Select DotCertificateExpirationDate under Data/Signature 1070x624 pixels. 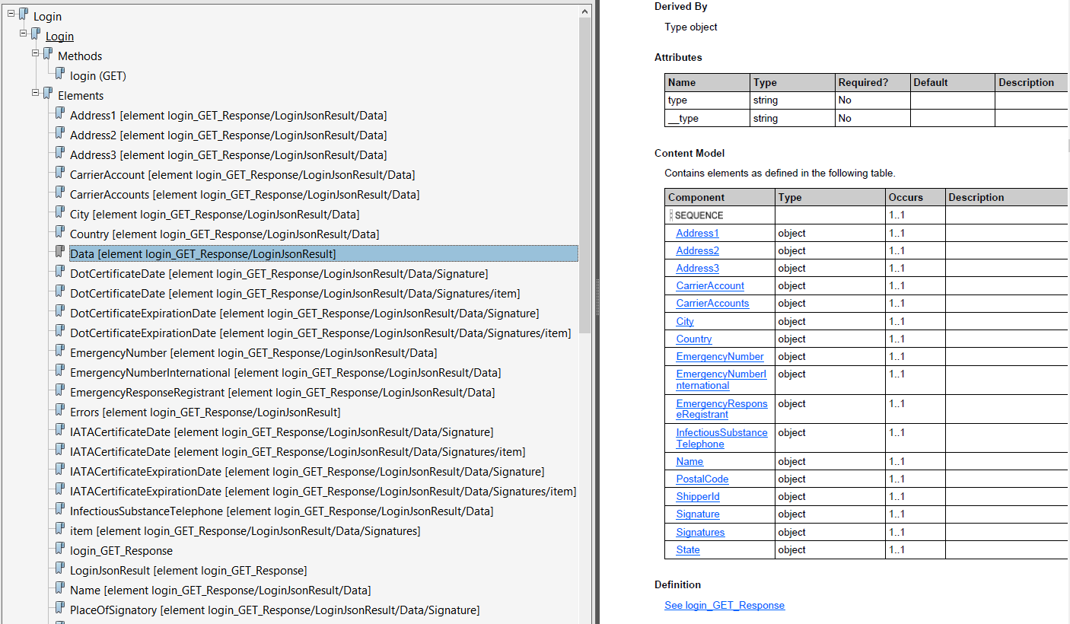(304, 314)
